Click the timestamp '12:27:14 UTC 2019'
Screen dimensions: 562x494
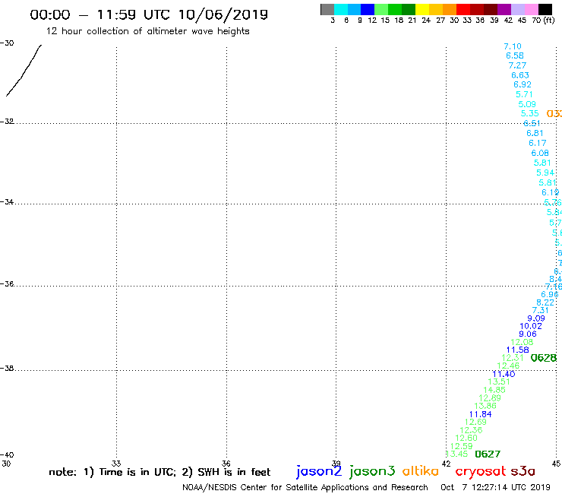click(511, 487)
